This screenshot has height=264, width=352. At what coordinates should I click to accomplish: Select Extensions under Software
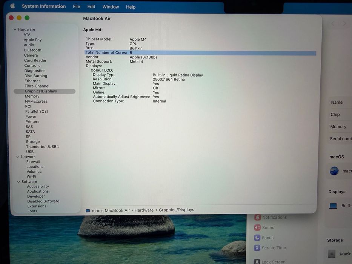37,206
